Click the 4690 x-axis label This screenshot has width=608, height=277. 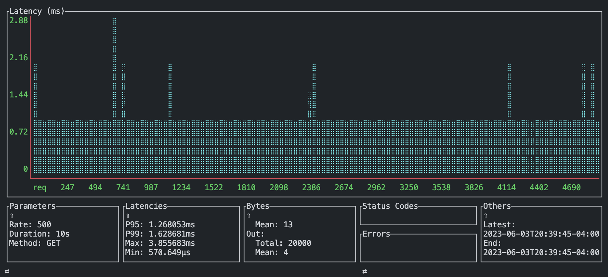571,188
